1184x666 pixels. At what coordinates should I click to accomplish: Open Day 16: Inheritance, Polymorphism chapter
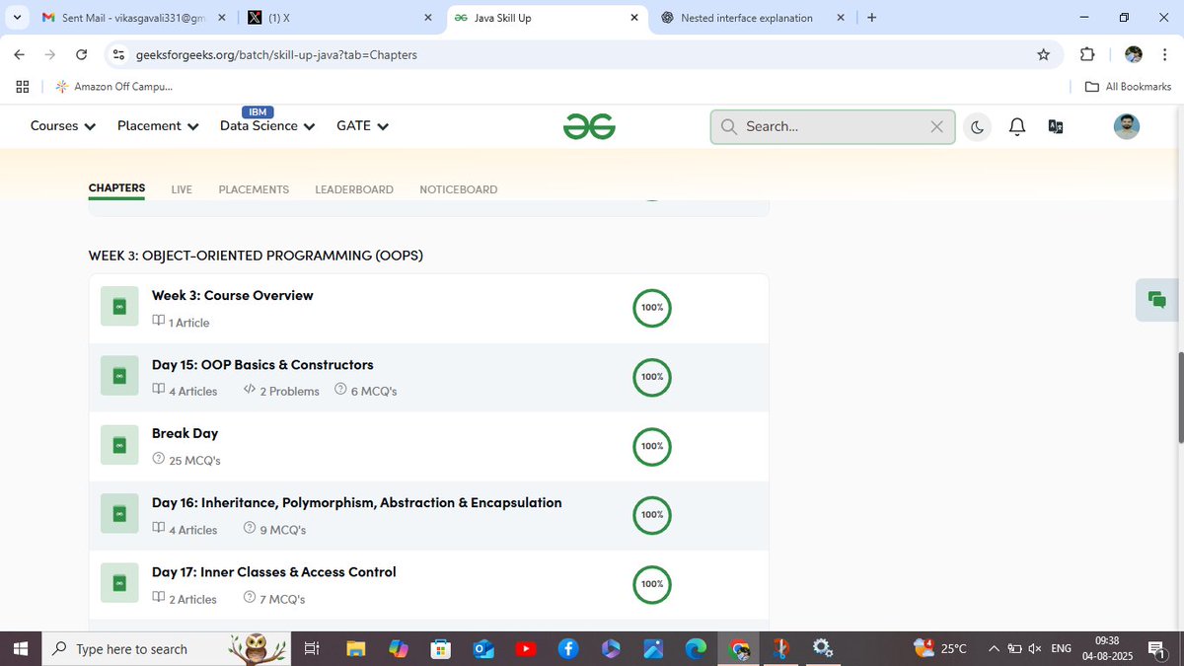(357, 502)
